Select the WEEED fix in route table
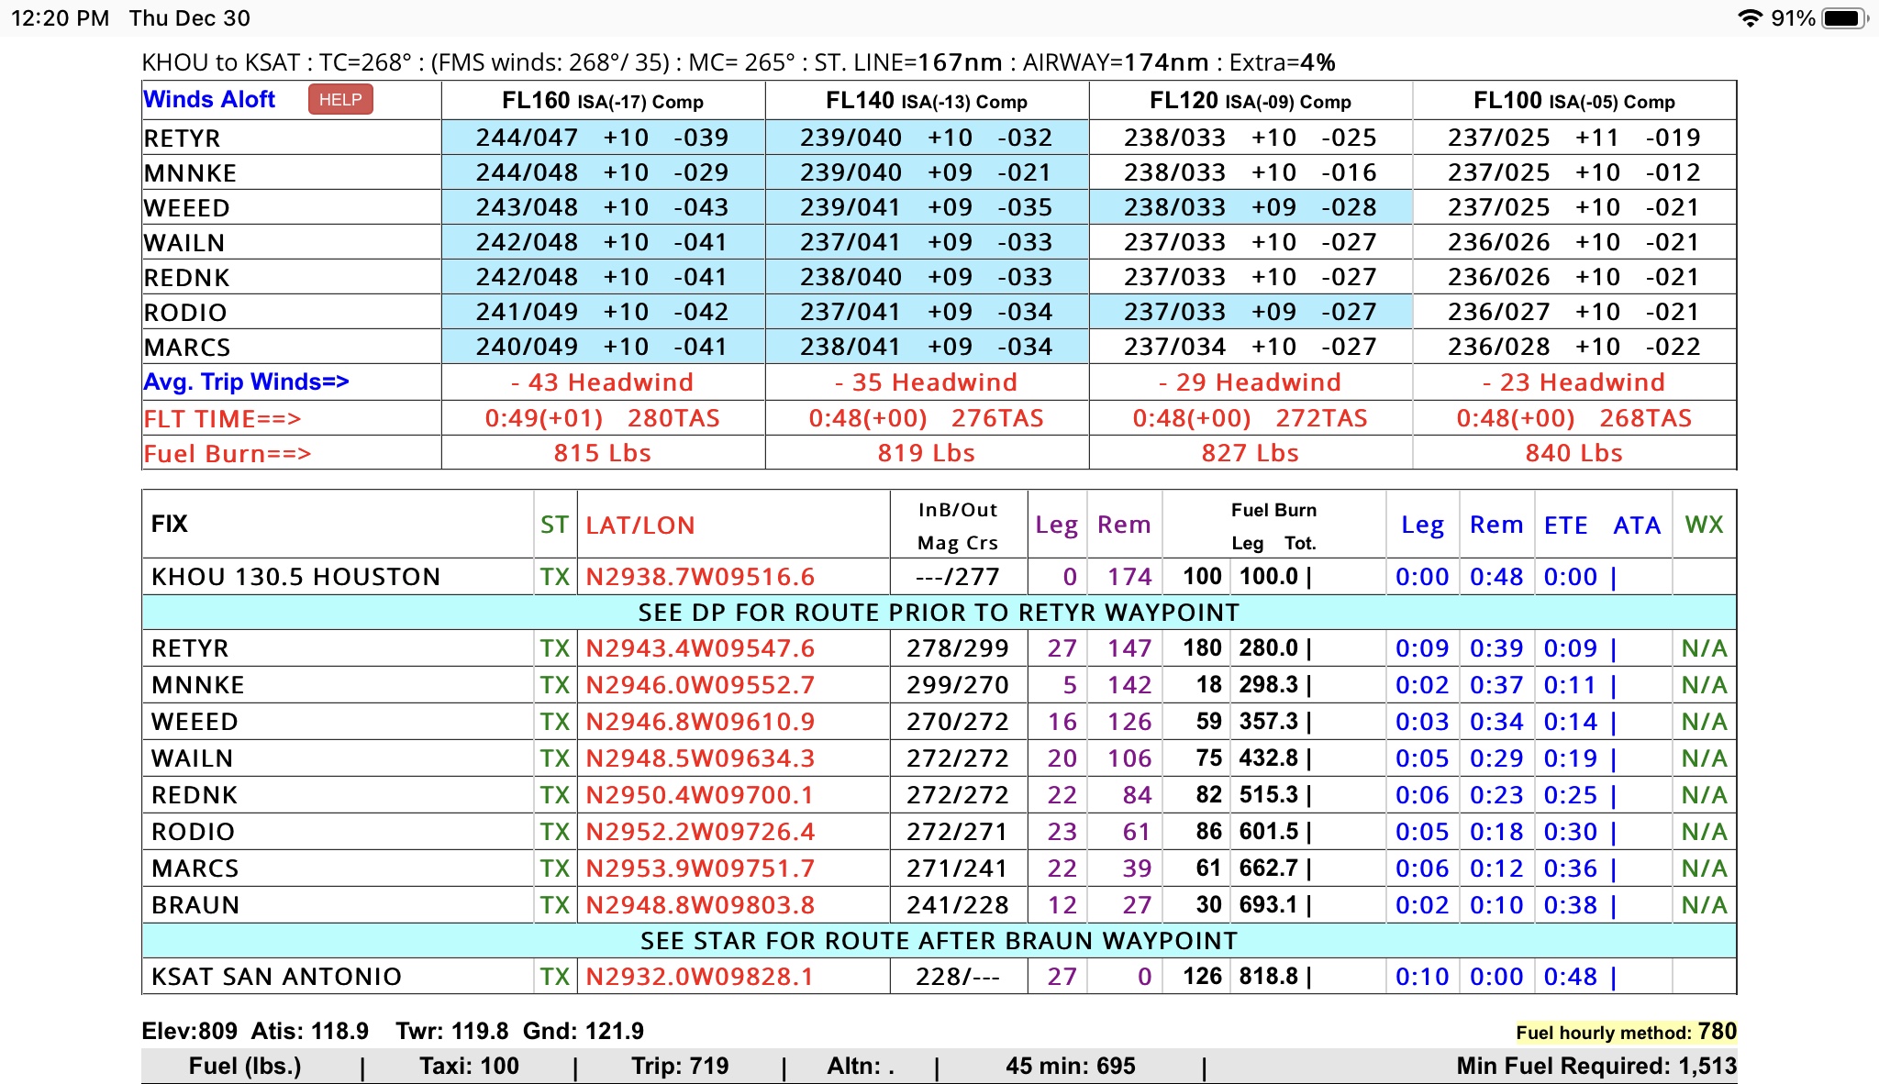The height and width of the screenshot is (1084, 1879). [195, 722]
